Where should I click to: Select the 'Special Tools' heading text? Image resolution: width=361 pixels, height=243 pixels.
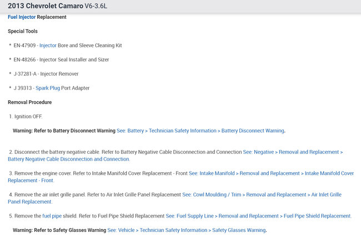(23, 31)
